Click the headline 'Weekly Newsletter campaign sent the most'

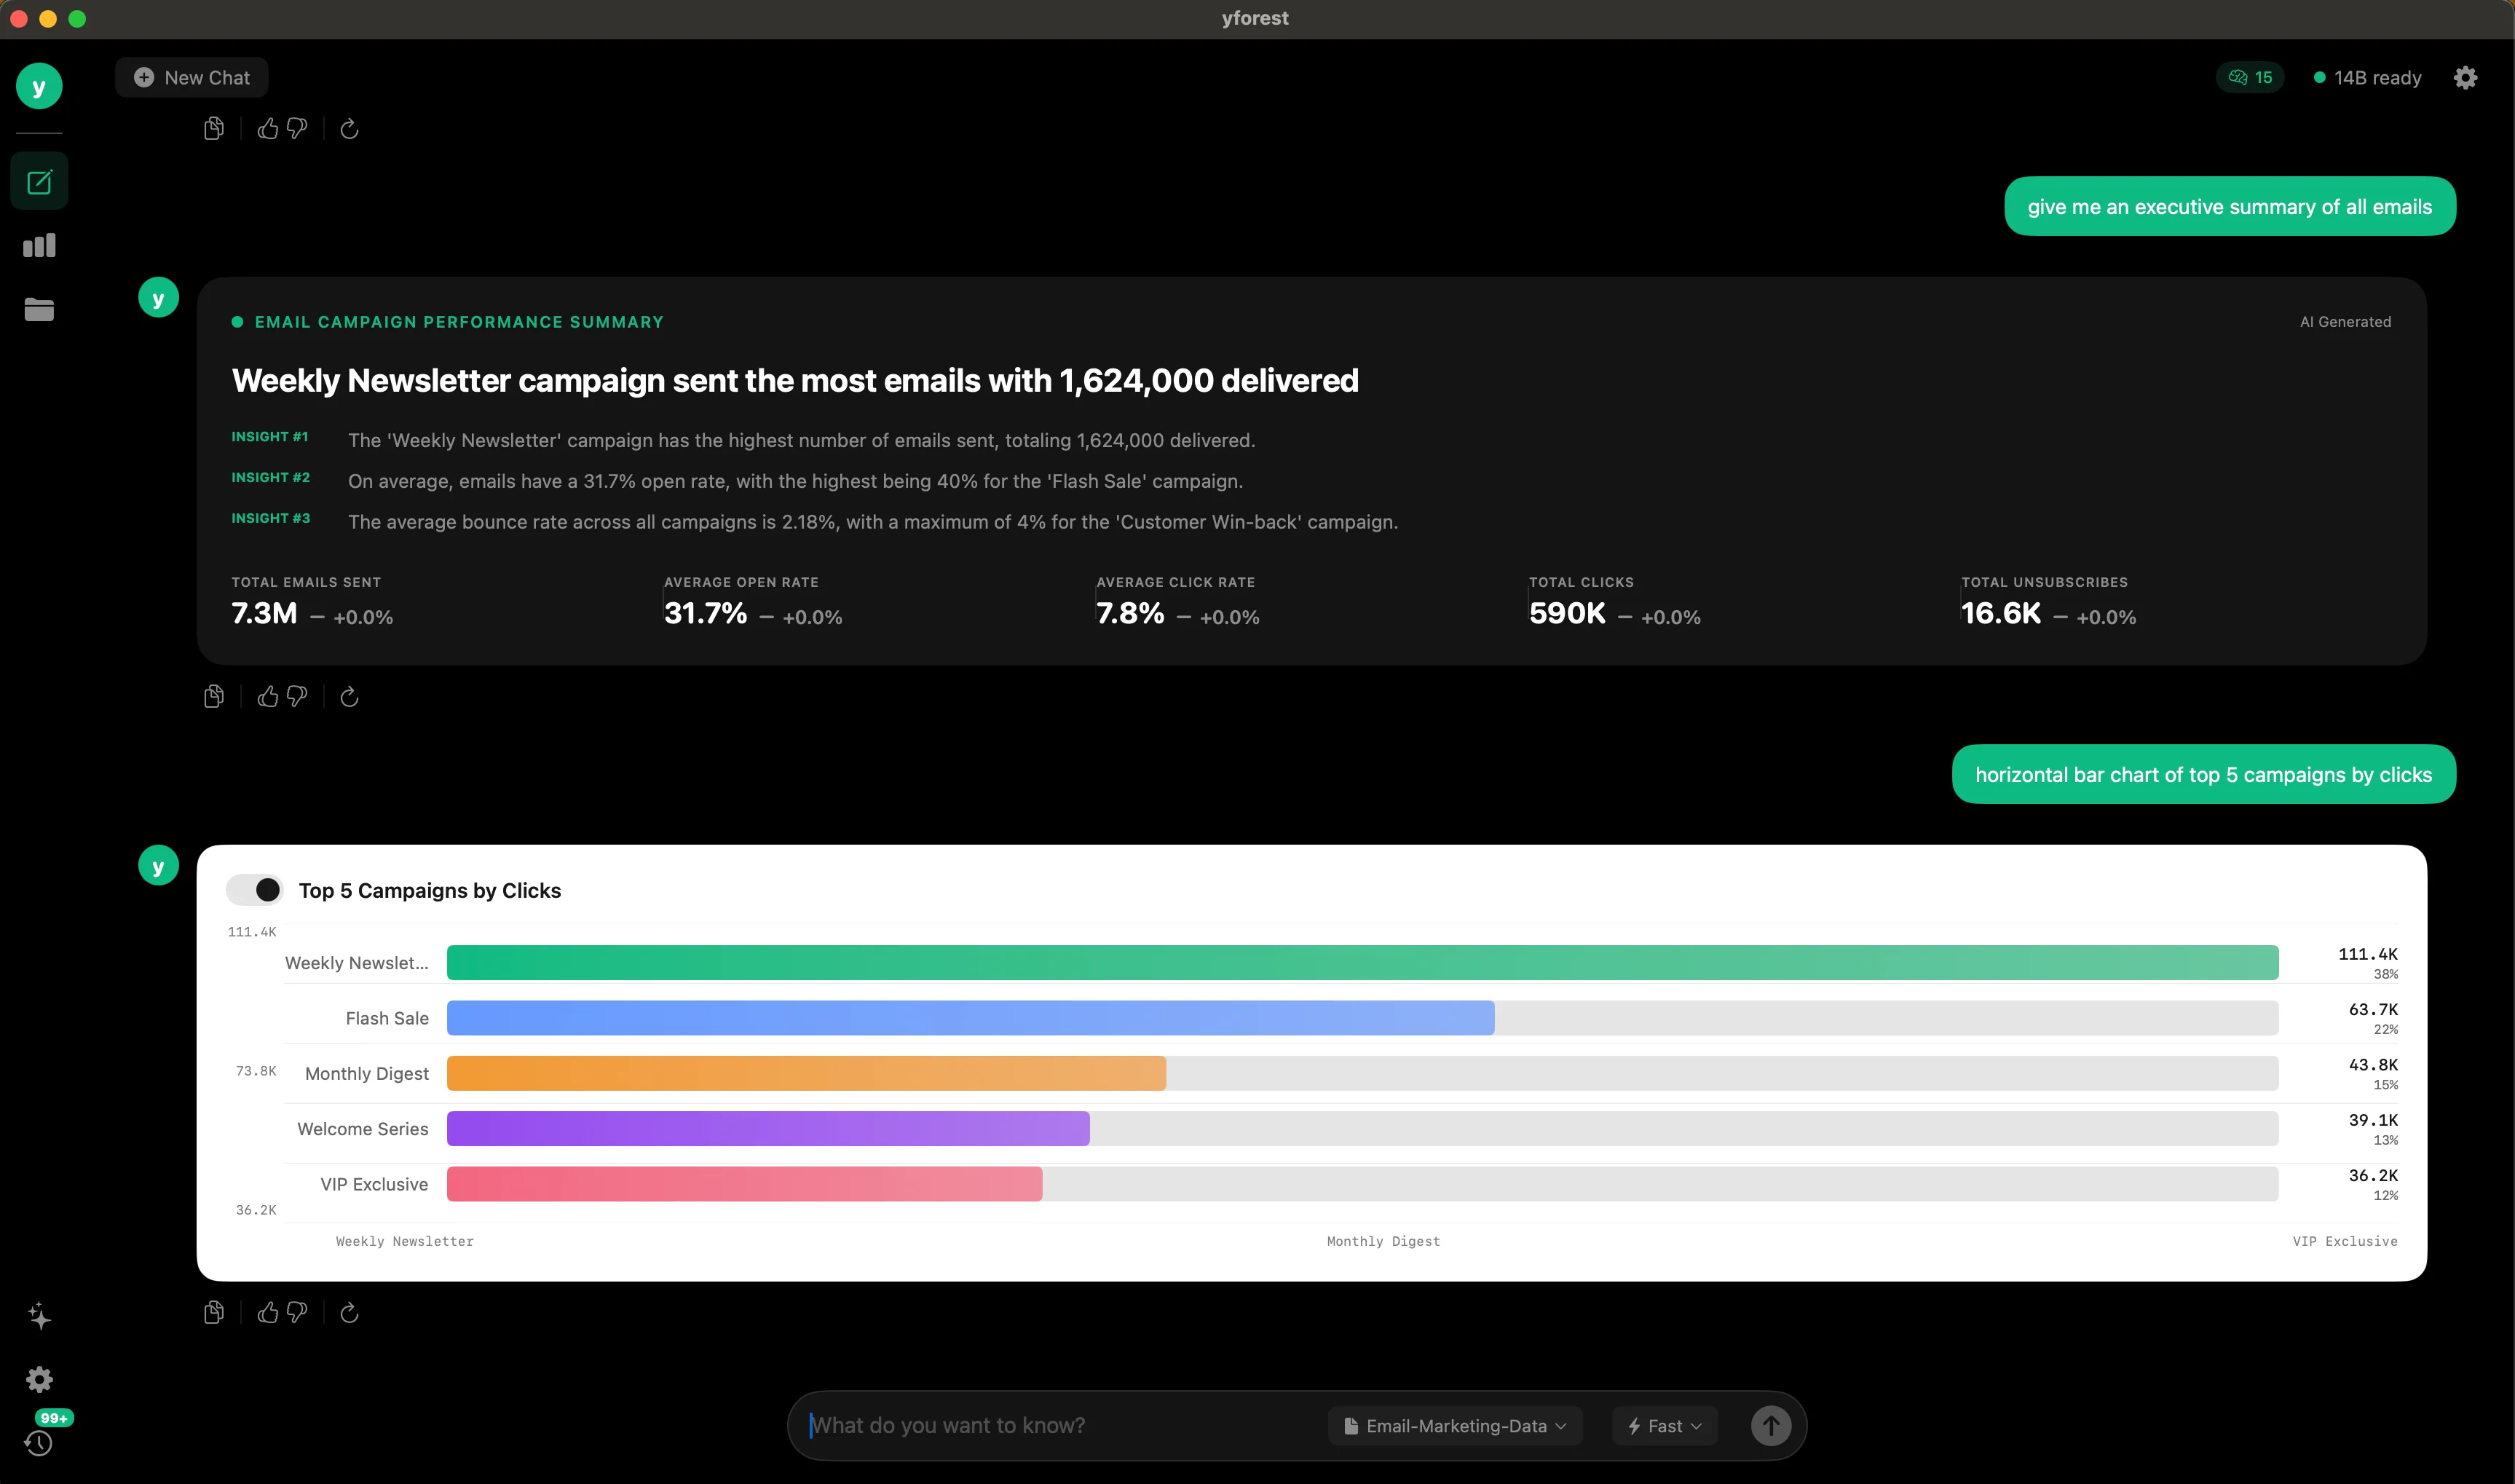pos(795,380)
